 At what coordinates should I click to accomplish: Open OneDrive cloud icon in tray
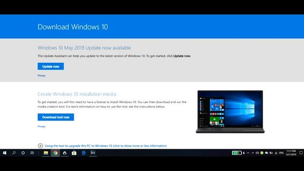266,153
